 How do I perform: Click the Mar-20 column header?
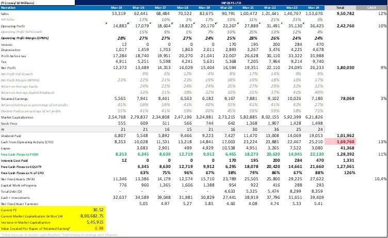click(x=226, y=8)
